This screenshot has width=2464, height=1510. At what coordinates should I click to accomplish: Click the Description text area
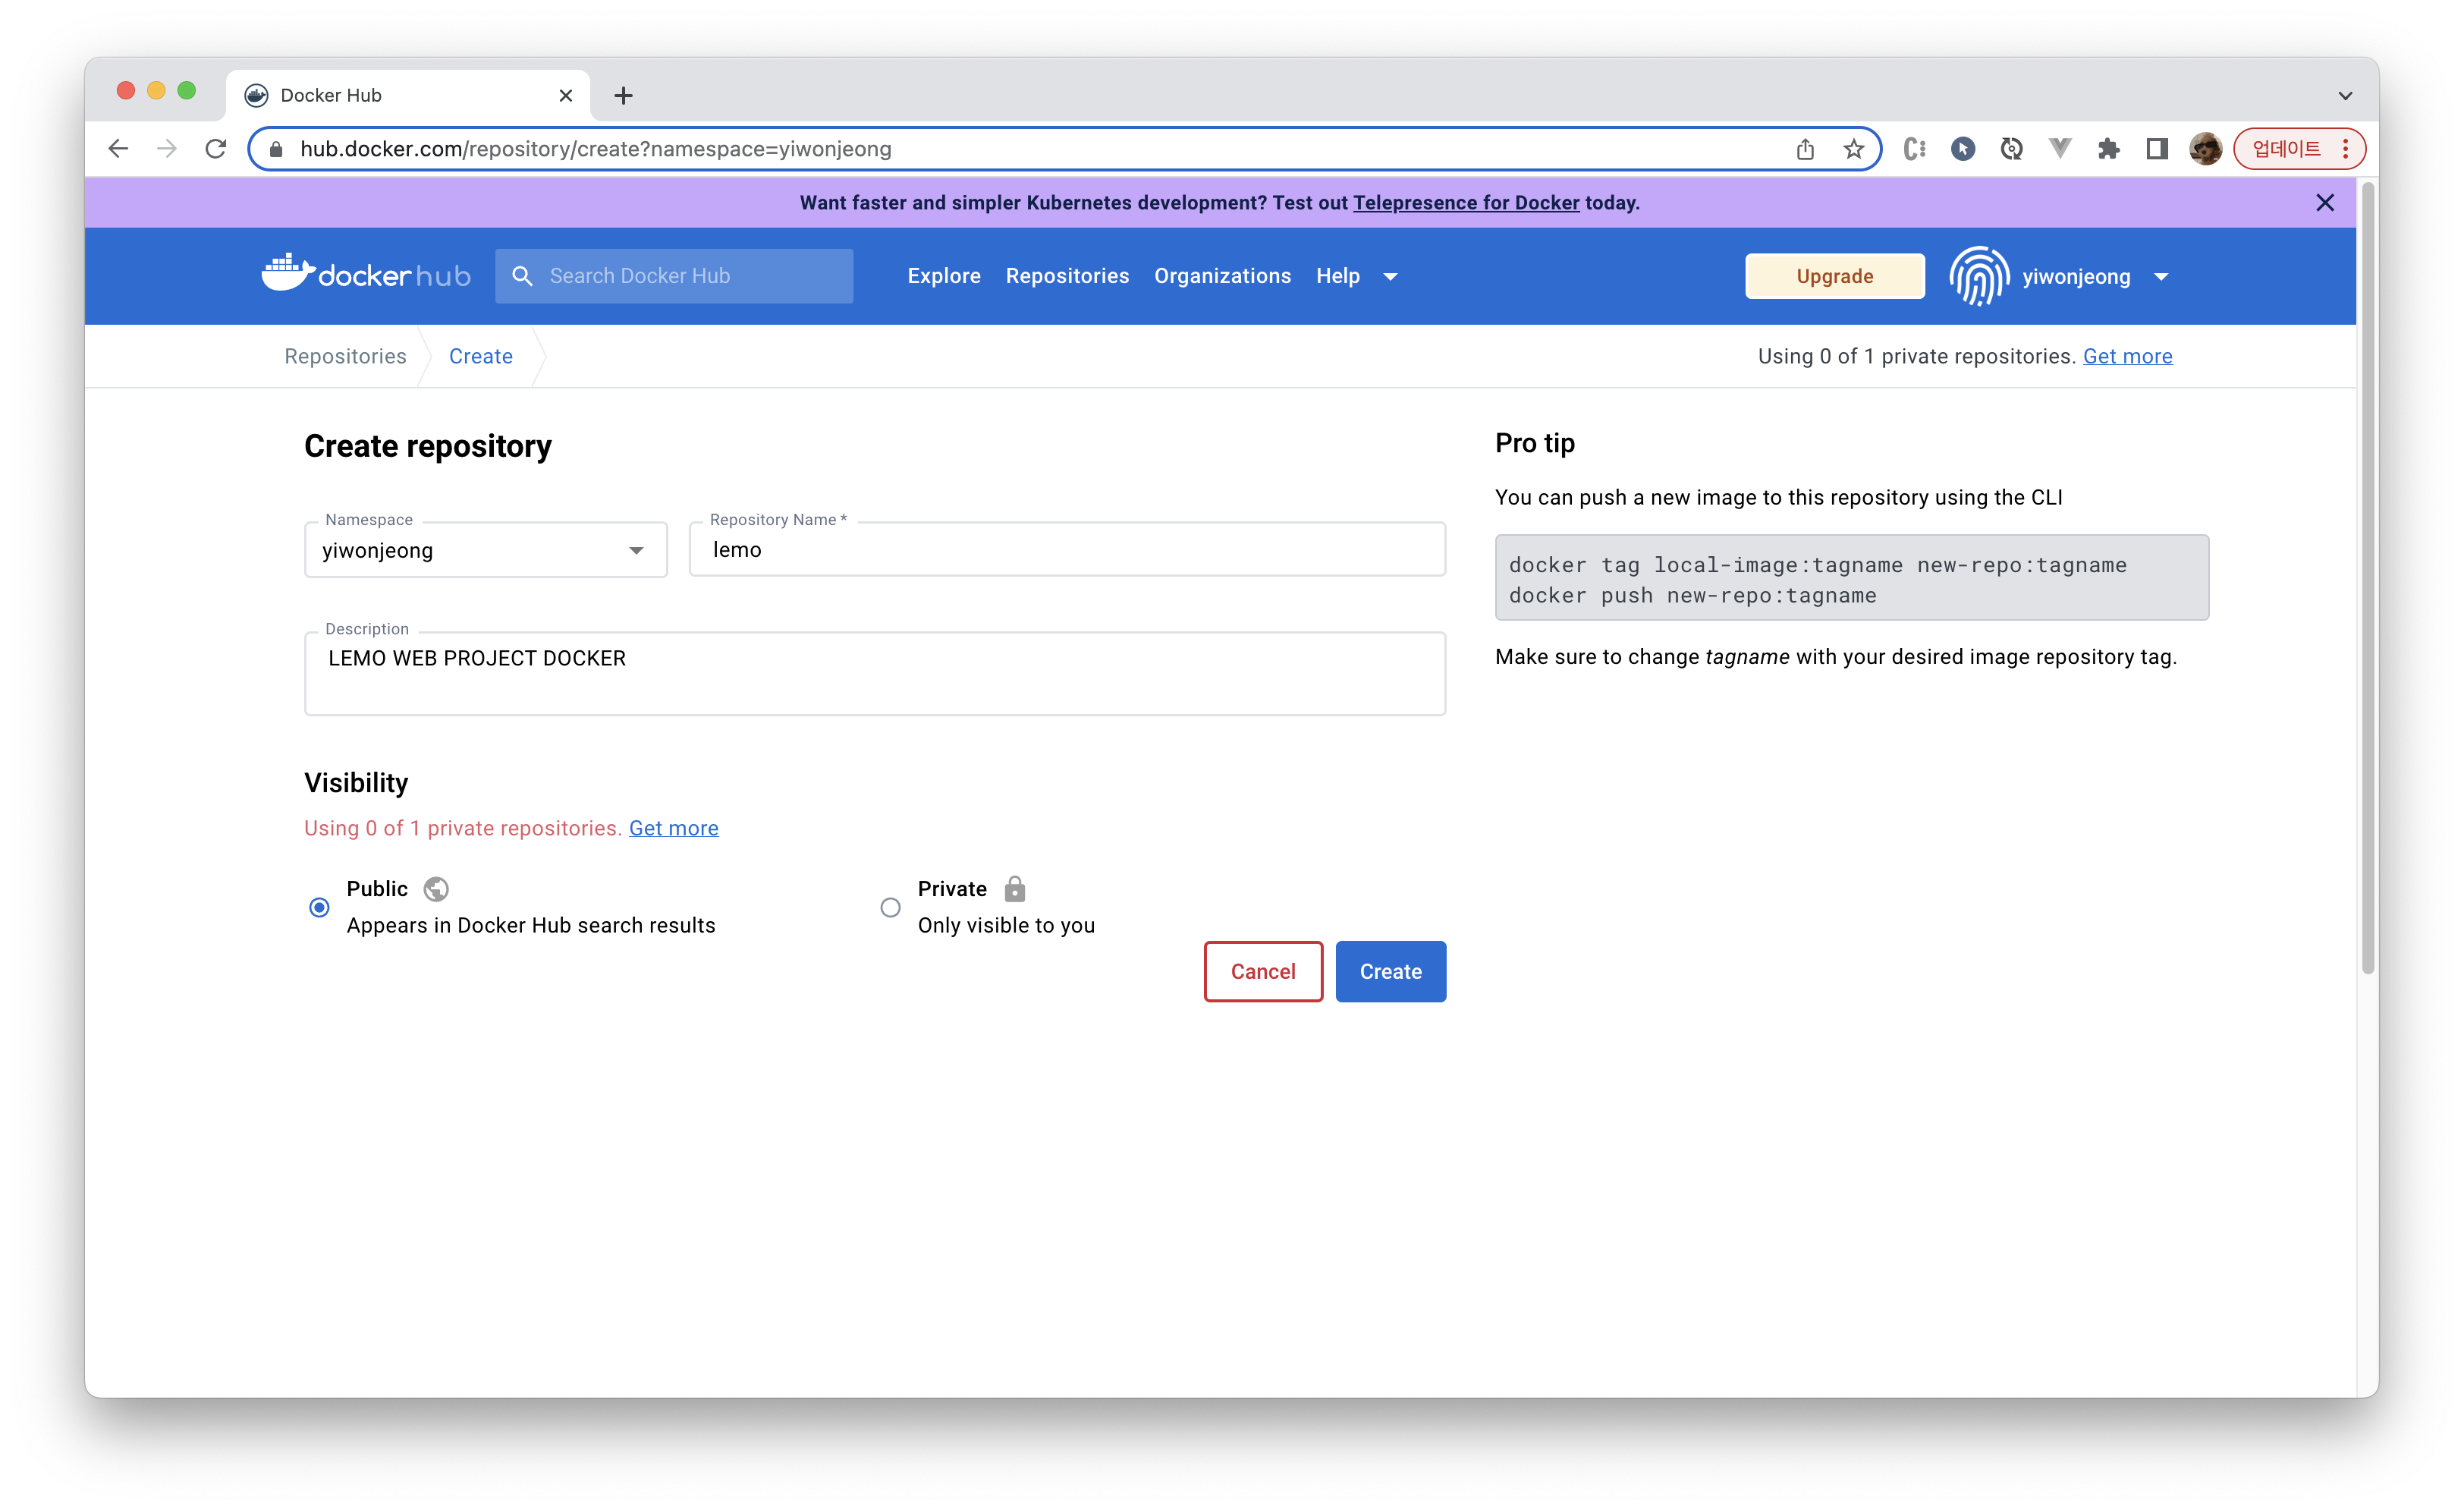(875, 673)
